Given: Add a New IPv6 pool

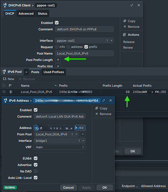Looking at the screenshot, I should click(9, 79).
